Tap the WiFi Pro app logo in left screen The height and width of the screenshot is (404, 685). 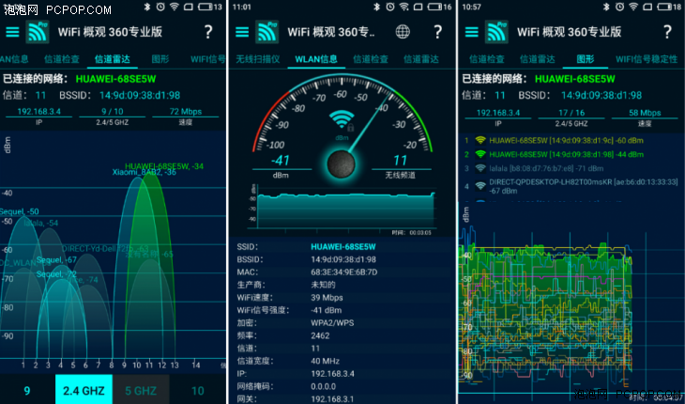[x=38, y=32]
